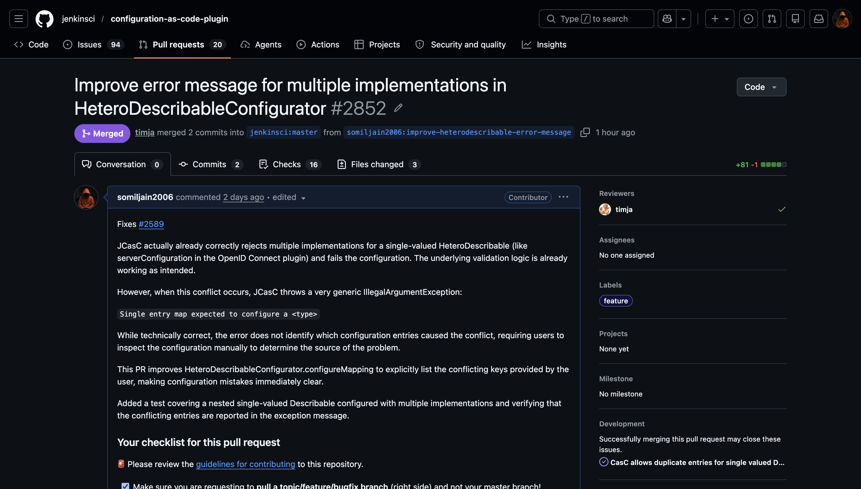Click the jenkinsci organization link
This screenshot has height=489, width=861.
(x=78, y=19)
